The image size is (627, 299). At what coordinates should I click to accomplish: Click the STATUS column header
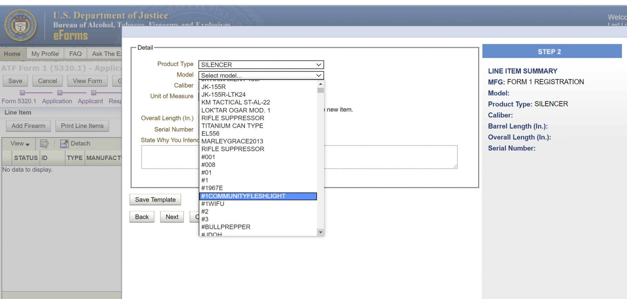26,158
